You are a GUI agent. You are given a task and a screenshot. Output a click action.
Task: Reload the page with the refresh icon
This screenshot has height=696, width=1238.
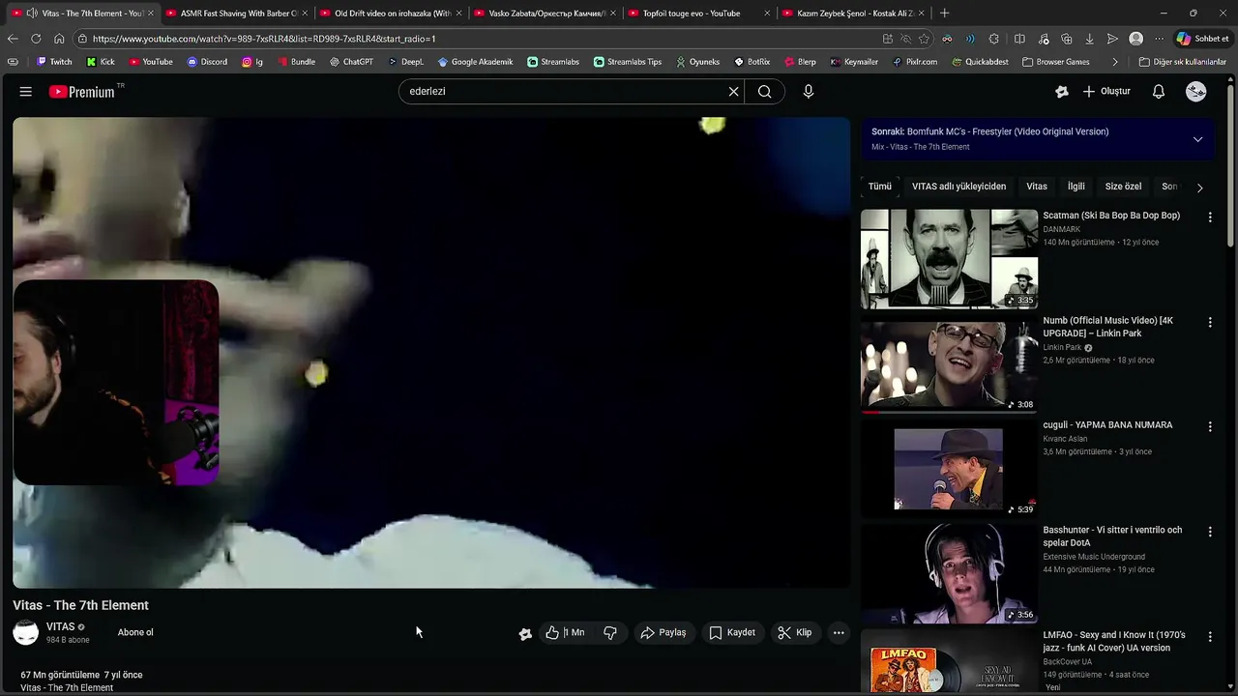36,39
